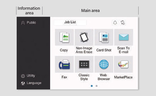The height and width of the screenshot is (96, 156).
Task: Click the Public user silhouette icon
Action: pos(23,23)
